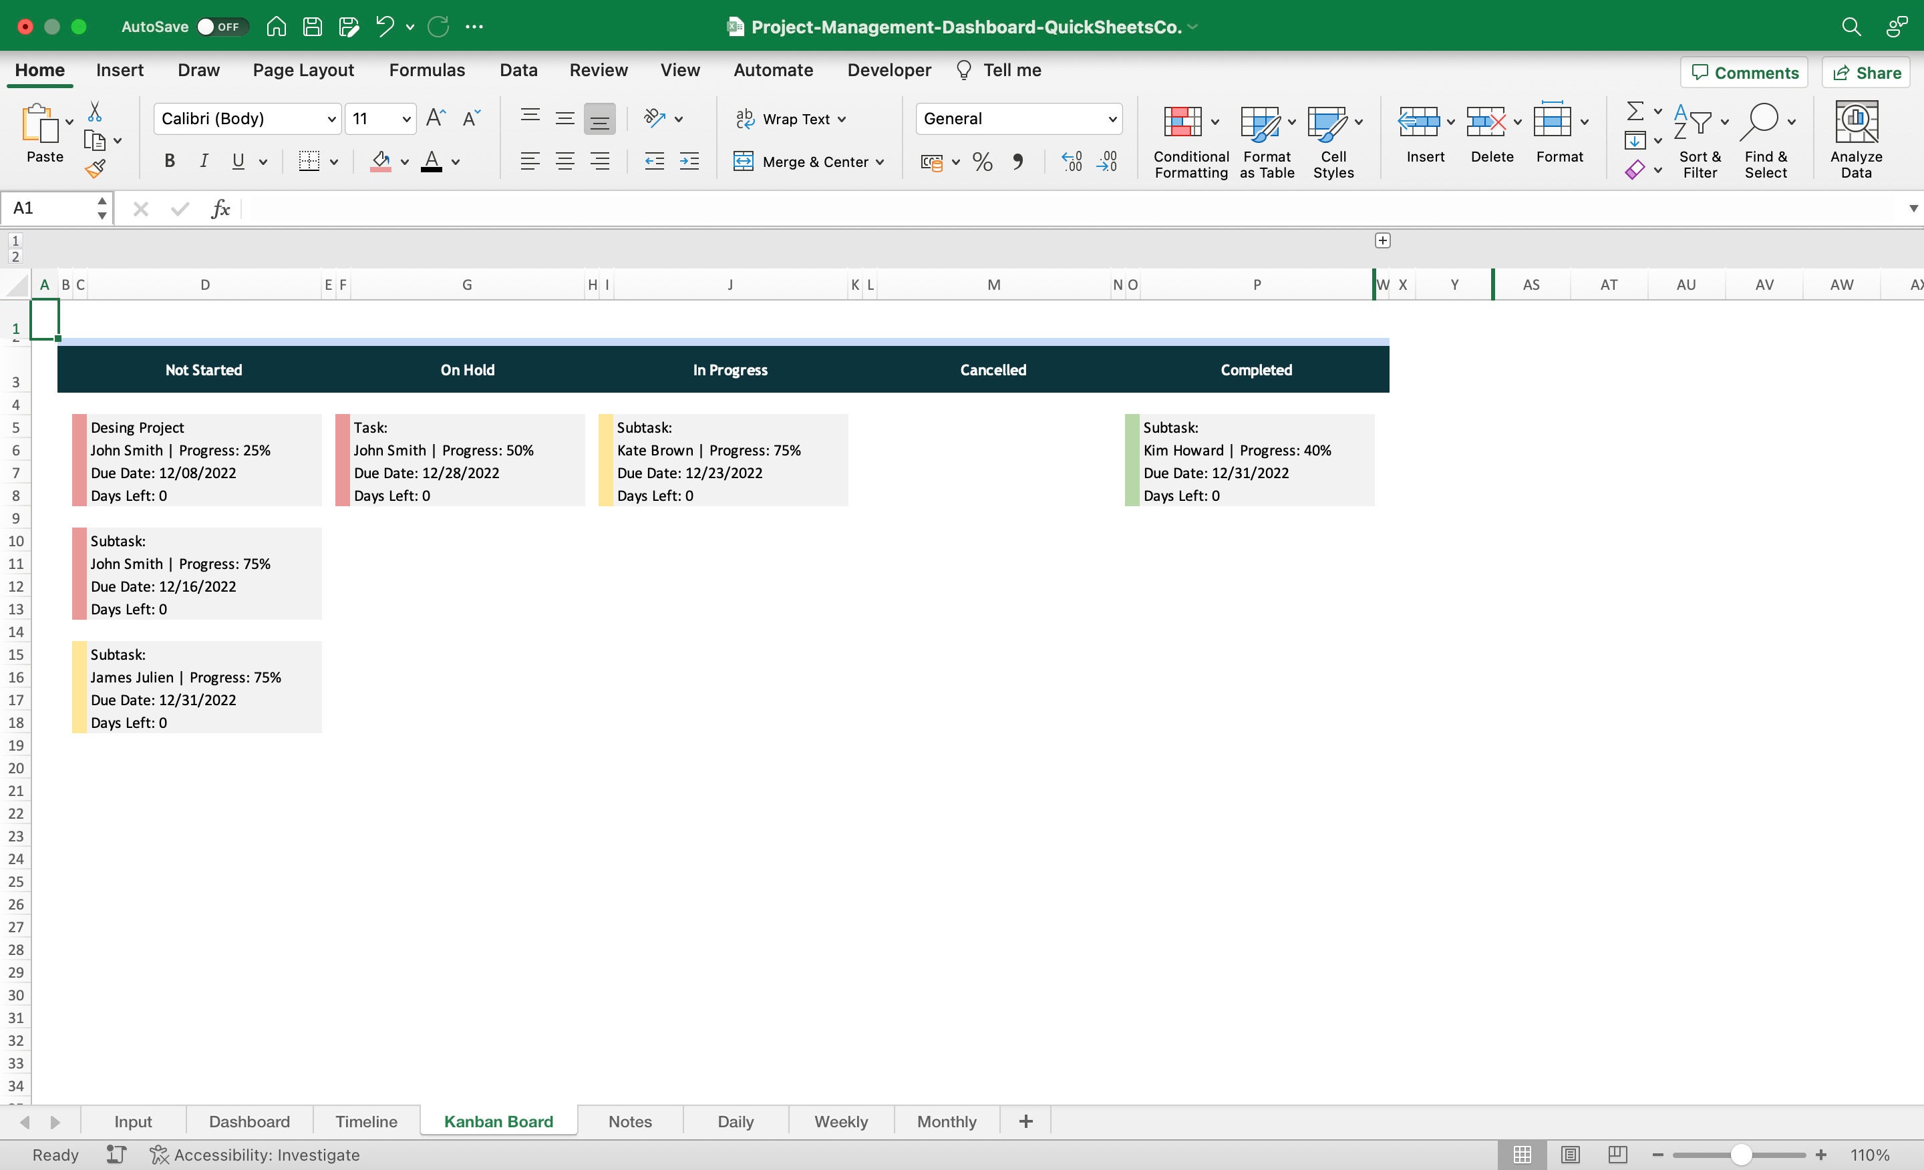The image size is (1924, 1170).
Task: Toggle underline formatting
Action: tap(238, 161)
